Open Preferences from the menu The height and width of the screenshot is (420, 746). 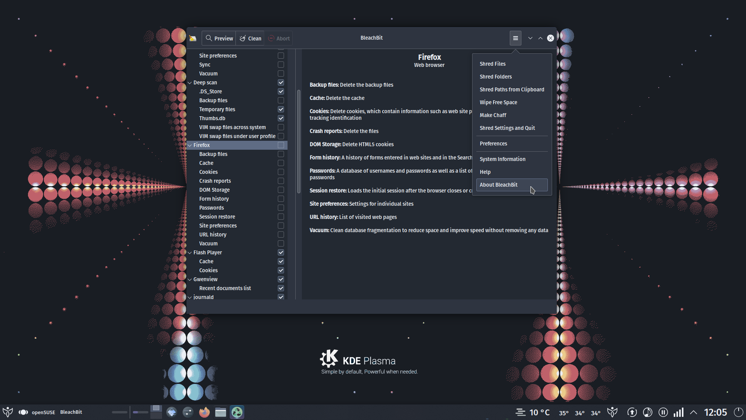[512, 143]
